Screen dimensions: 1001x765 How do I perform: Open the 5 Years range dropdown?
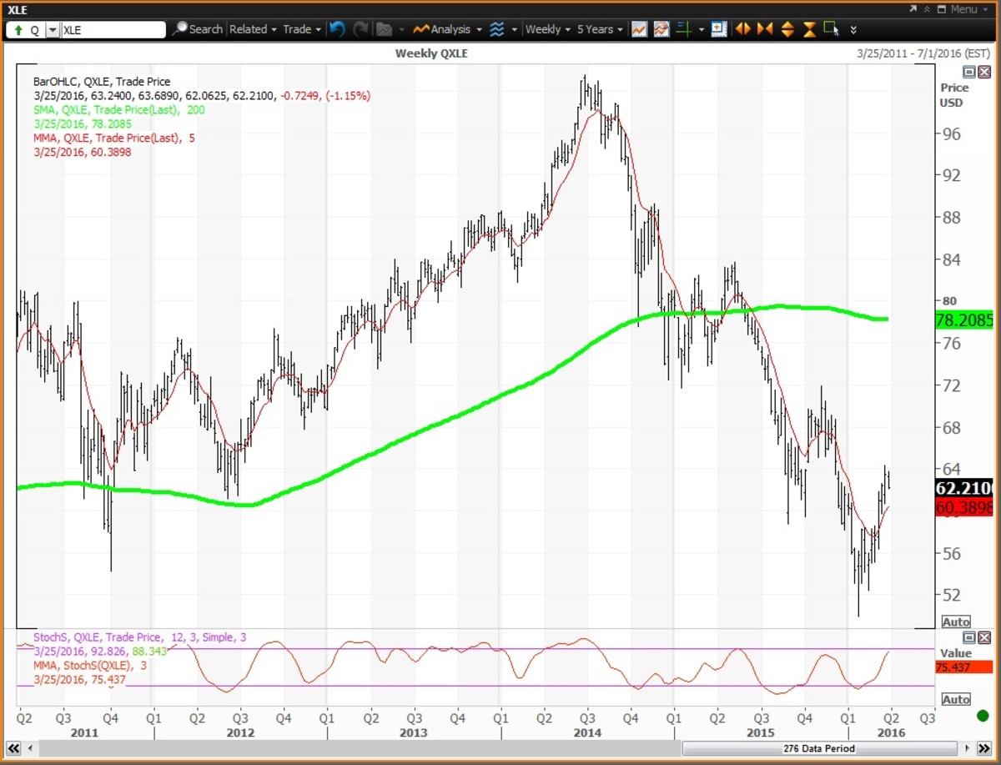coord(600,29)
